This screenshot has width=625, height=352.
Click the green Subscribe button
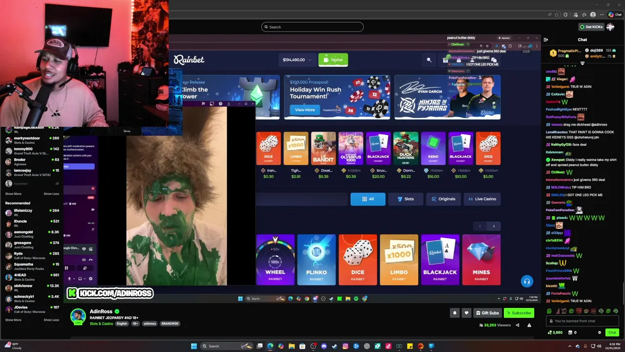[519, 313]
